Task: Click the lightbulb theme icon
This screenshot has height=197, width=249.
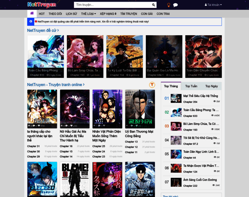Action: click(169, 5)
